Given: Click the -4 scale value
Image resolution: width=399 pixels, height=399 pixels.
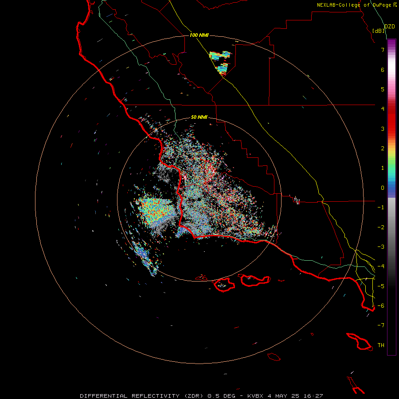Looking at the screenshot, I should 381,267.
